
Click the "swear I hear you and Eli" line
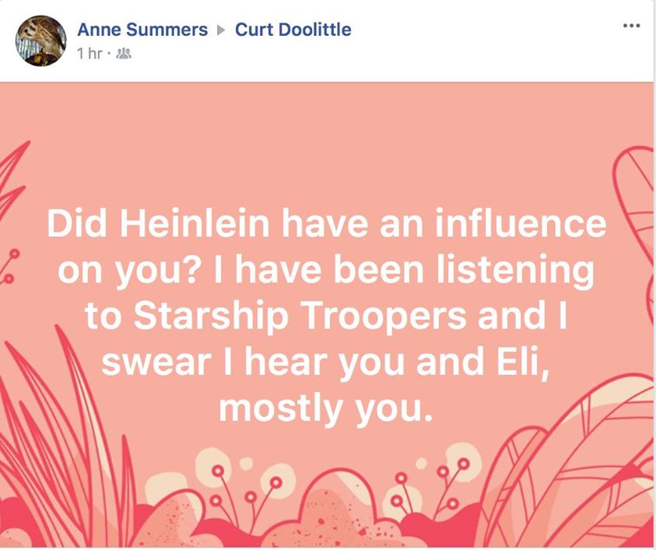(326, 361)
